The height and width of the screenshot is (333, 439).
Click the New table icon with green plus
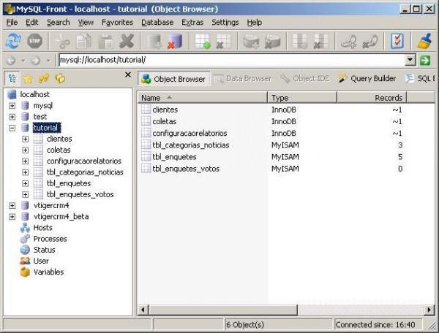203,41
